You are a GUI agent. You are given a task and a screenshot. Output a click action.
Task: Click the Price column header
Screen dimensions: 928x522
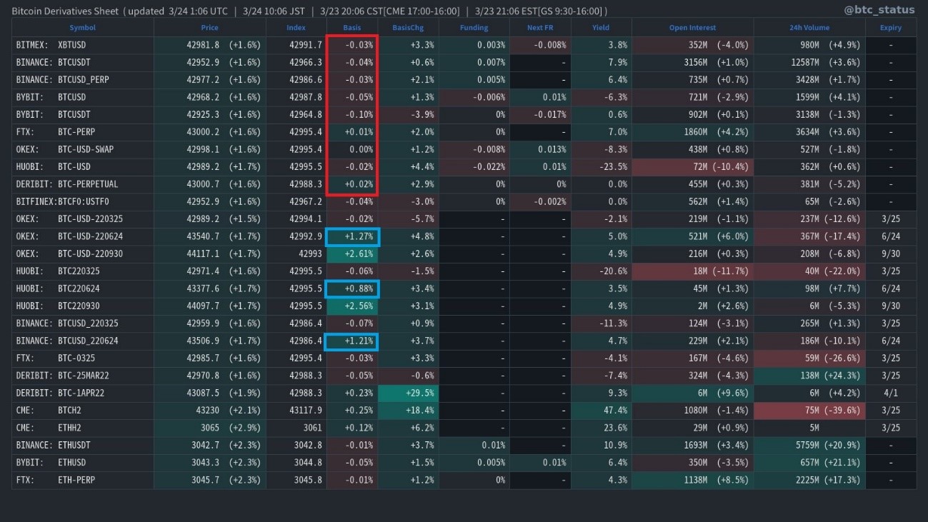coord(209,28)
